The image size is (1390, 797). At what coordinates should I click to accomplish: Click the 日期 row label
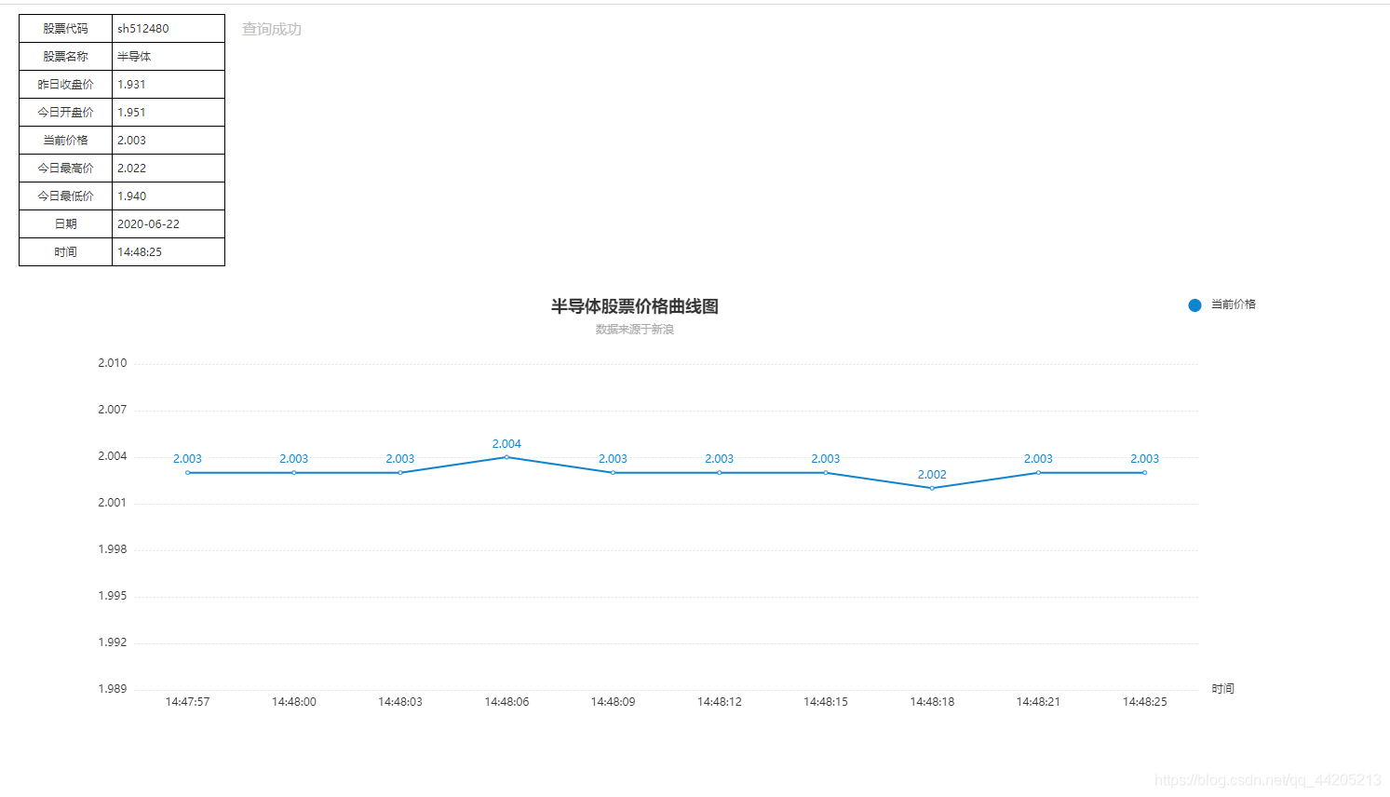[65, 224]
